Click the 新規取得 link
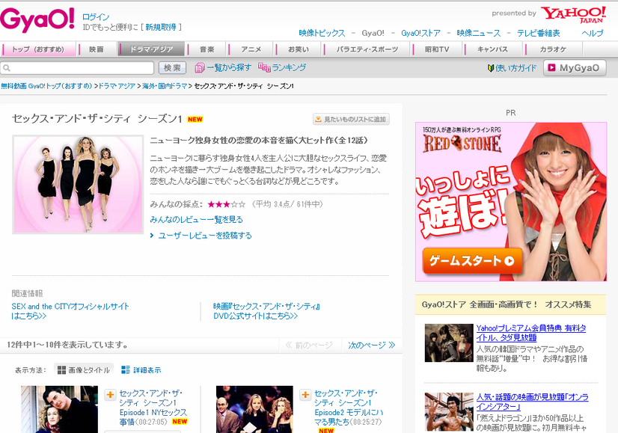 tap(161, 27)
